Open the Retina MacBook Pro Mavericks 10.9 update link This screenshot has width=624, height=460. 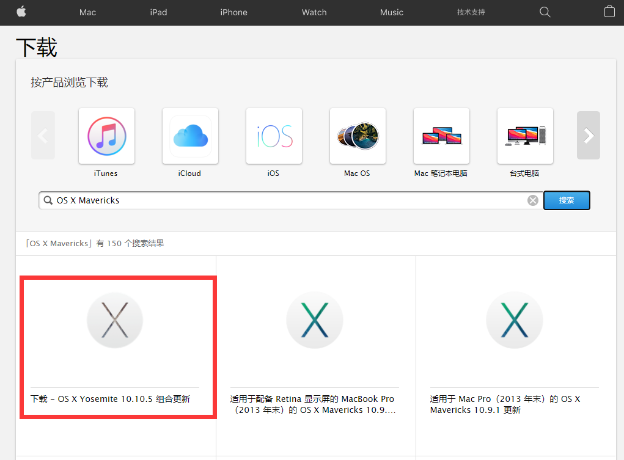tap(313, 404)
